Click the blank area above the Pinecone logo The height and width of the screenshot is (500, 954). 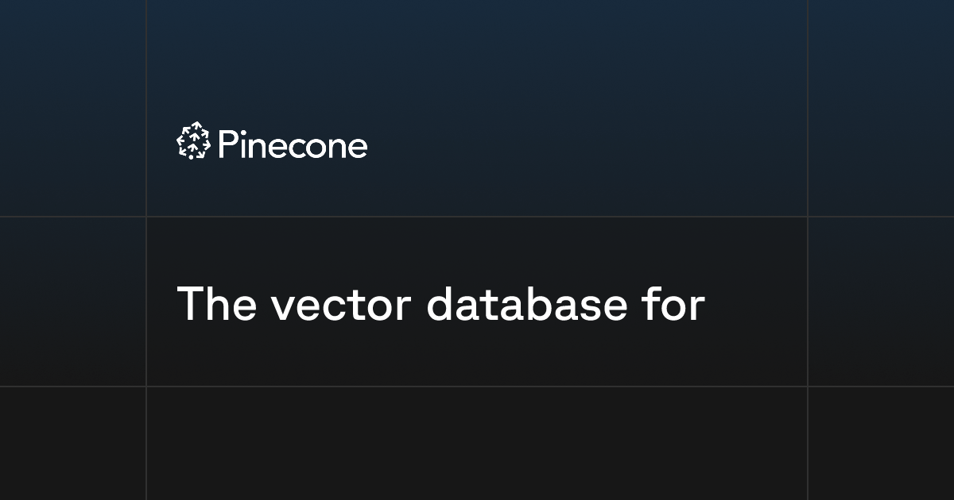pos(477,60)
